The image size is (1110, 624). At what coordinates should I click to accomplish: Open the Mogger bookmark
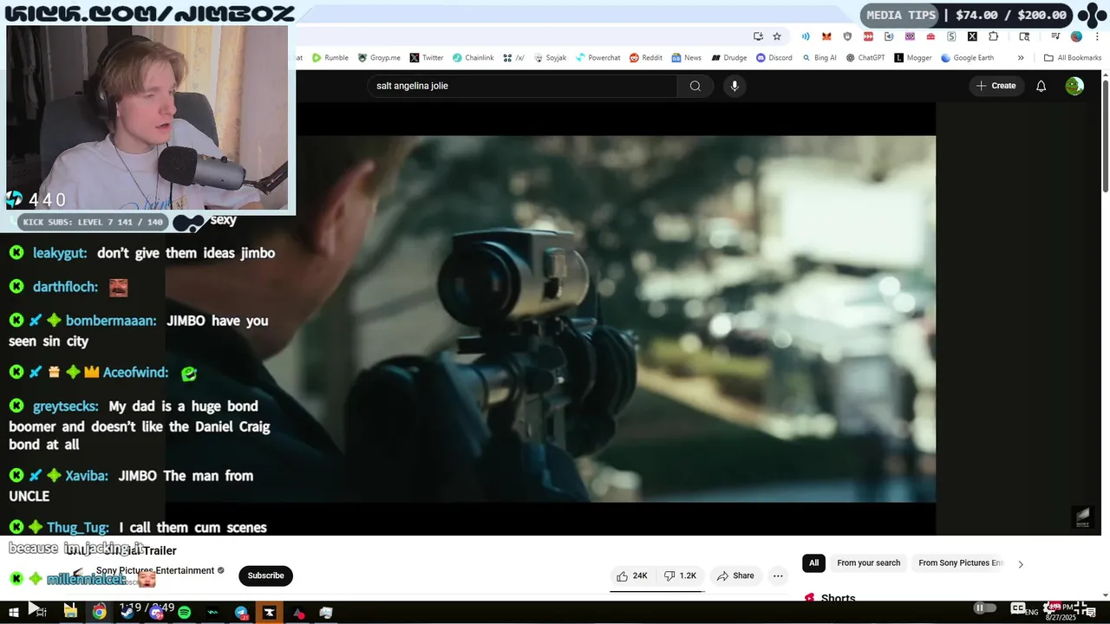912,58
